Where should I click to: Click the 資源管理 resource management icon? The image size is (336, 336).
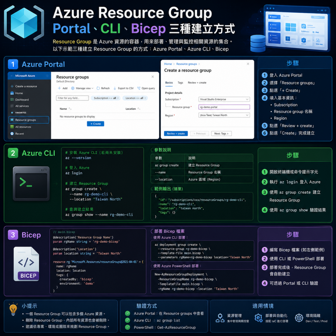coord(220,318)
